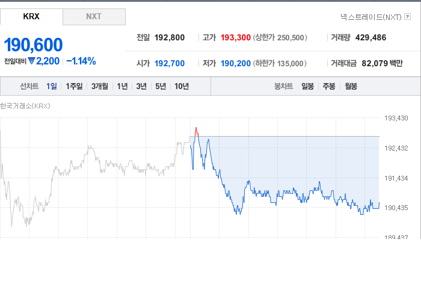Click the low price 190,200
The image size is (421, 295).
tap(236, 63)
